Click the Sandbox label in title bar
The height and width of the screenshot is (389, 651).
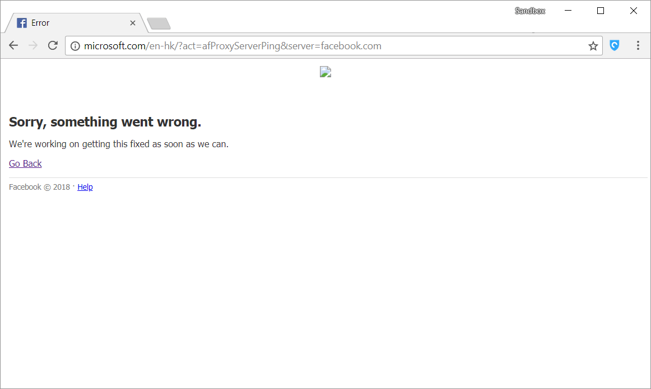[530, 11]
